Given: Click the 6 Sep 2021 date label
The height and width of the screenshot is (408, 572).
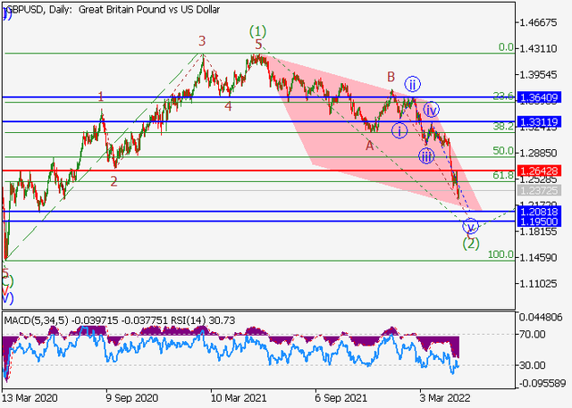Looking at the screenshot, I should click(x=341, y=397).
